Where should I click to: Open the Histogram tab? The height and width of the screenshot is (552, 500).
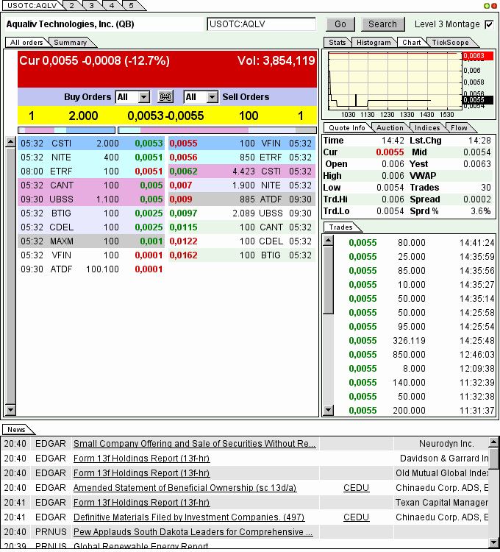[374, 42]
